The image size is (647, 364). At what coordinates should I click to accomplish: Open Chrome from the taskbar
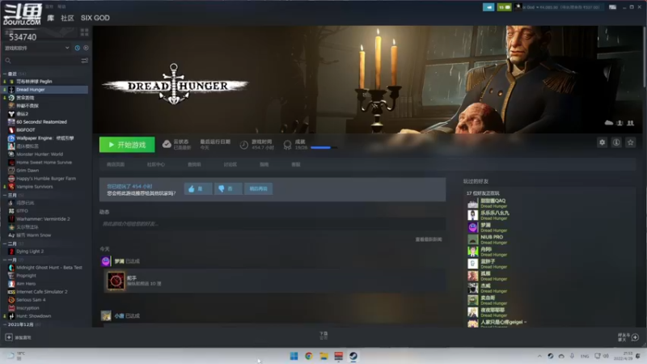point(309,356)
